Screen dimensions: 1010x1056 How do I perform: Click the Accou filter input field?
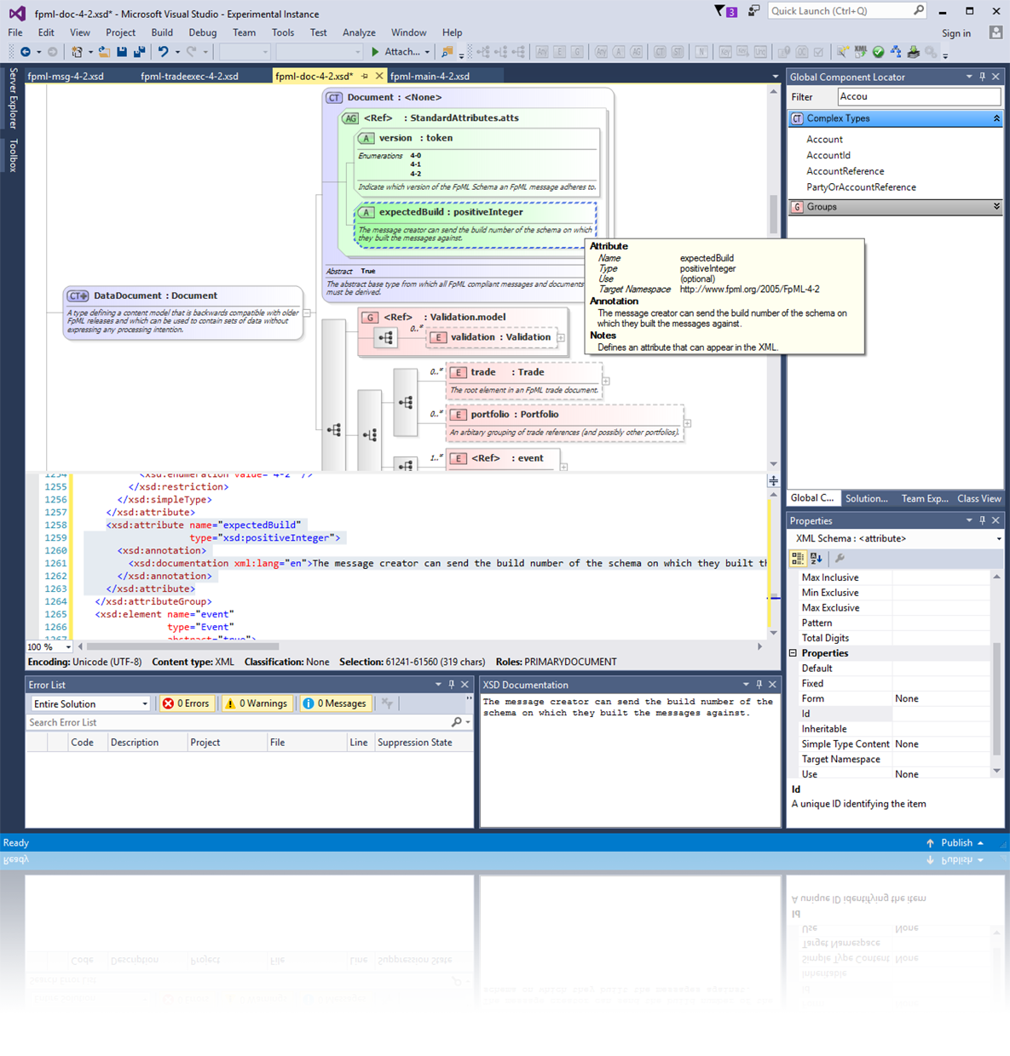pyautogui.click(x=919, y=96)
